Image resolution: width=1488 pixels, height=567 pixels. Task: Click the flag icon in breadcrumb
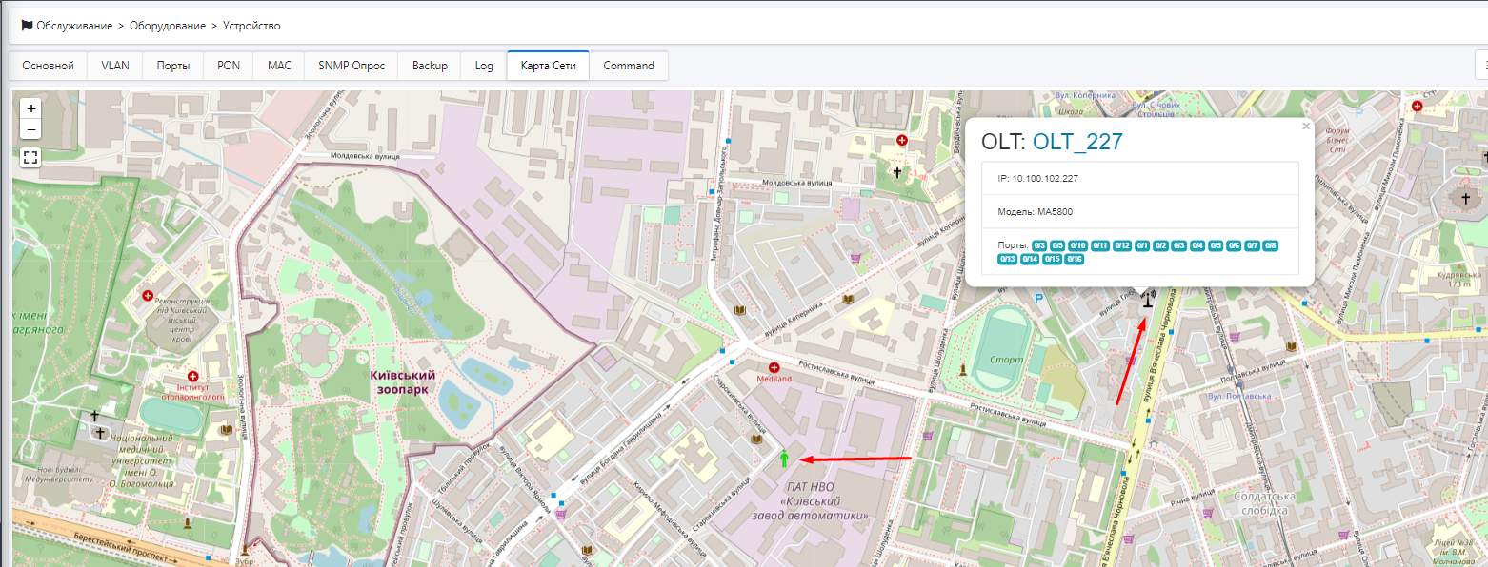27,26
